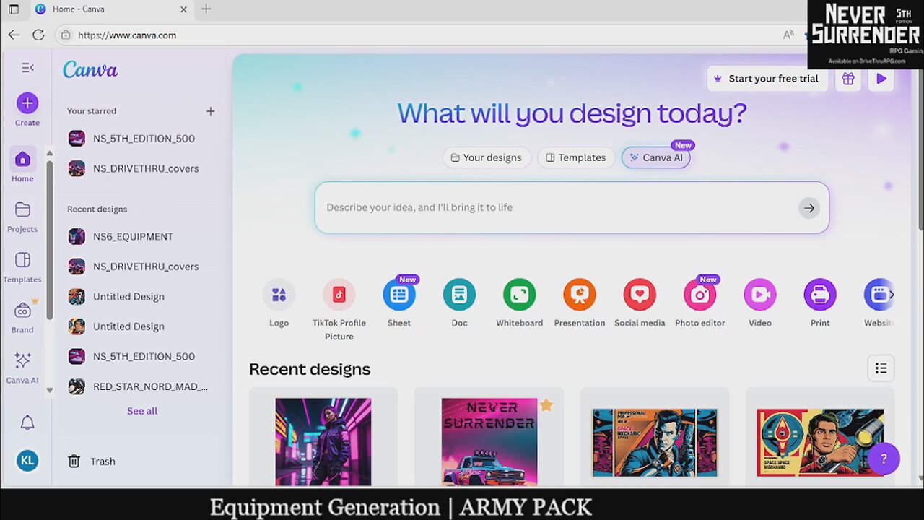Click the browser address bar URL
Screen dimensions: 924x520
(x=127, y=35)
